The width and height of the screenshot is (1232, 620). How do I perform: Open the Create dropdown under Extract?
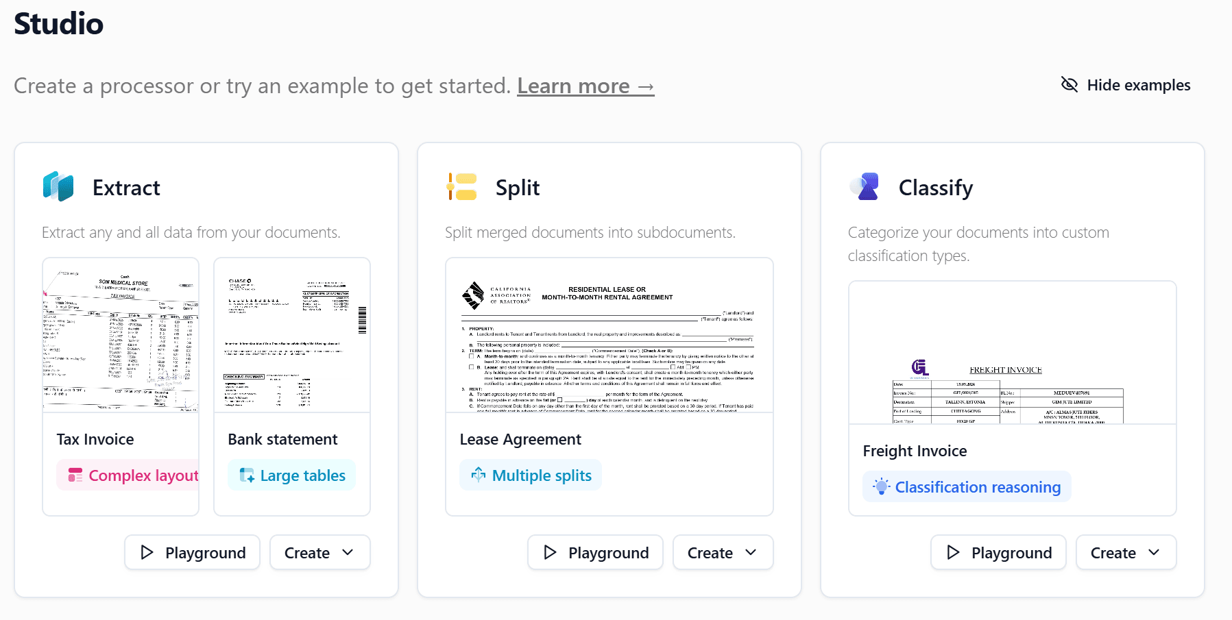point(319,552)
